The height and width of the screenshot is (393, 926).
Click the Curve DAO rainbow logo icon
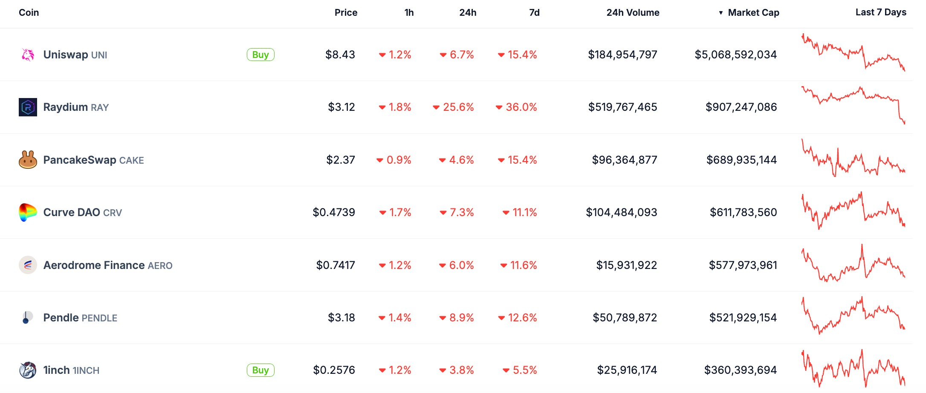(x=28, y=212)
